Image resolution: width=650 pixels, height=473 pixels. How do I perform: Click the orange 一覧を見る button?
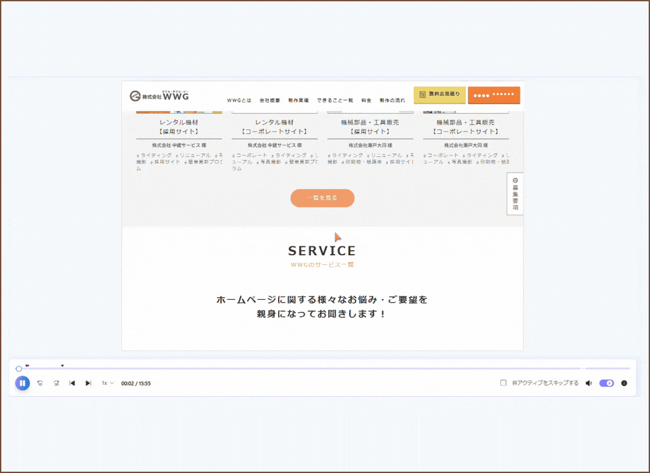click(322, 198)
